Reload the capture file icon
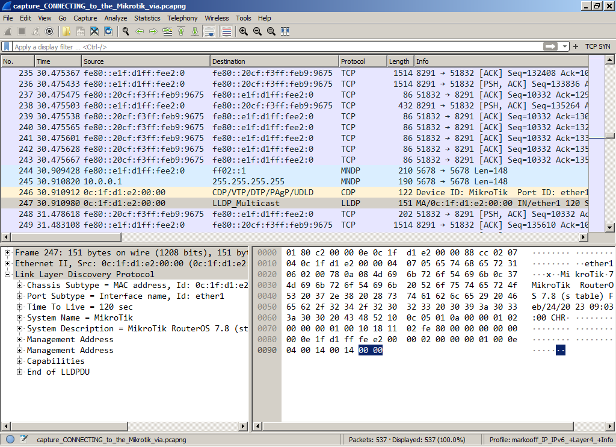616x447 pixels. click(108, 31)
